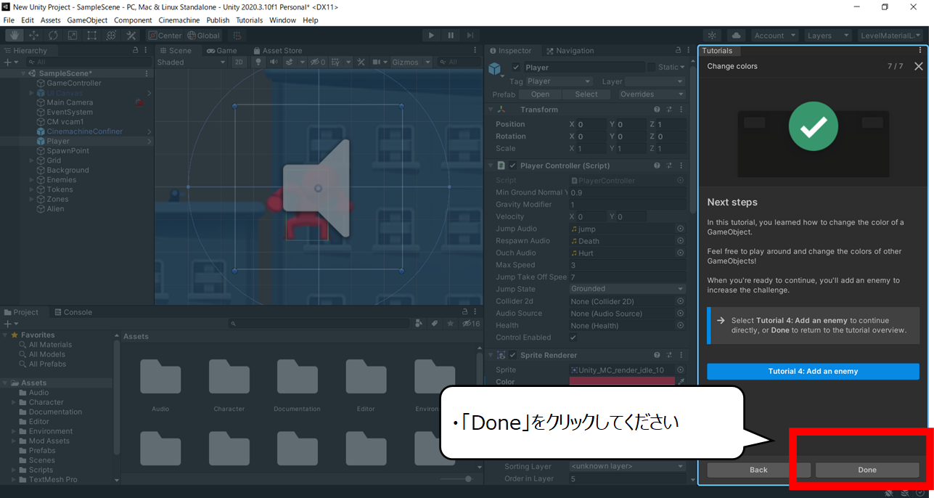Image resolution: width=934 pixels, height=498 pixels.
Task: Select the Move tool
Action: [x=33, y=35]
